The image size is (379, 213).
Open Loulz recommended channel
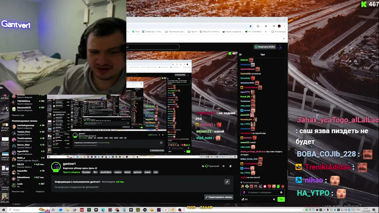click(28, 185)
